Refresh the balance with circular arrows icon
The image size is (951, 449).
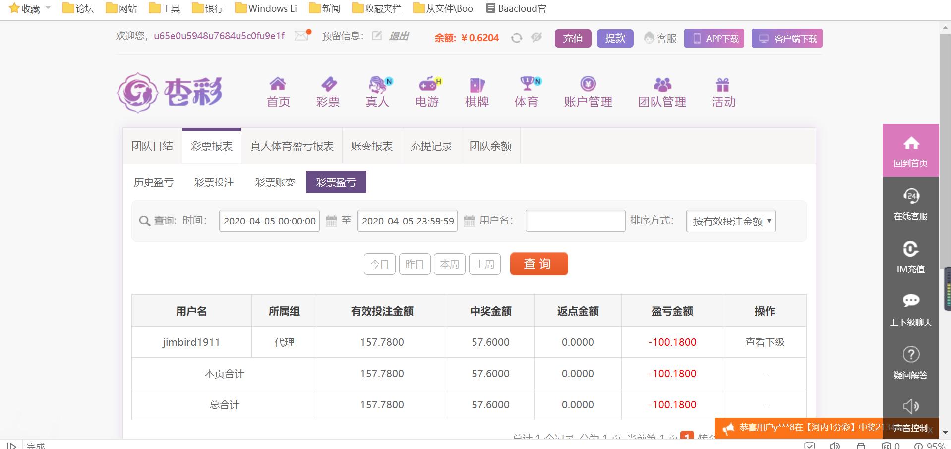click(517, 38)
